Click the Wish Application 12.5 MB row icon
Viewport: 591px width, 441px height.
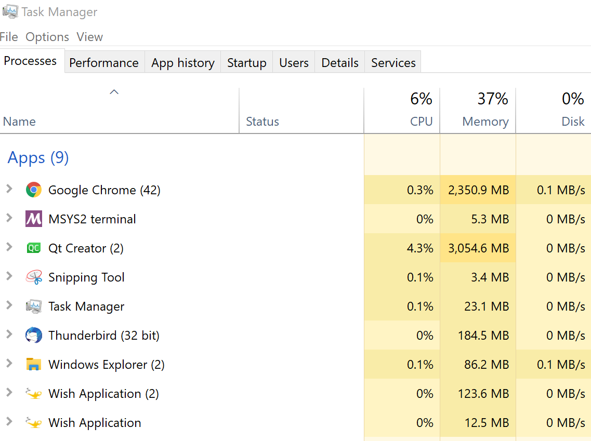point(34,422)
